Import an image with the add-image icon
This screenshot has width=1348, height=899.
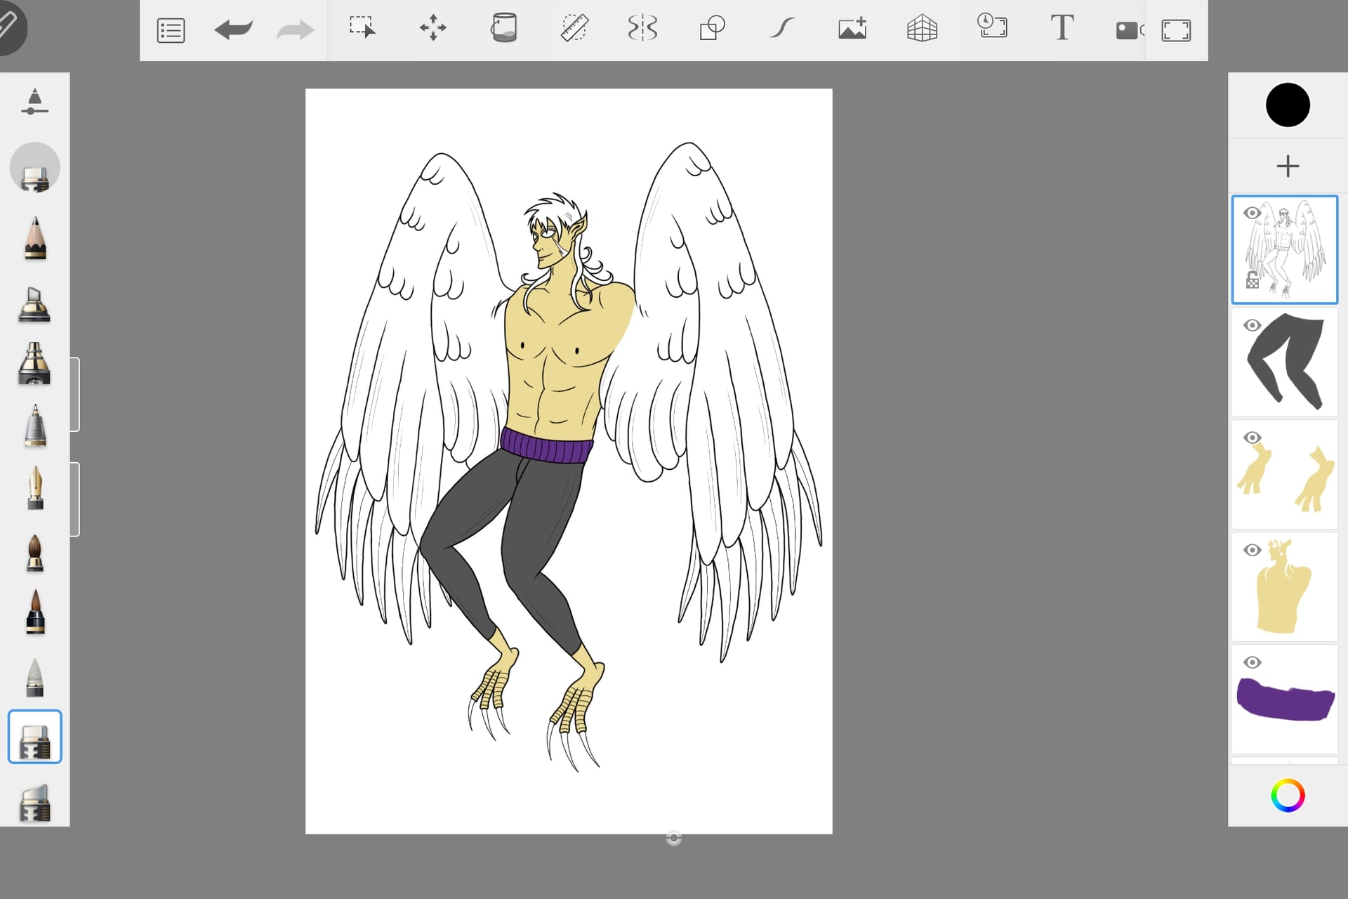point(852,29)
